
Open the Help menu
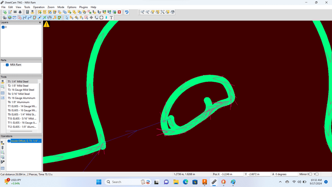click(93, 7)
